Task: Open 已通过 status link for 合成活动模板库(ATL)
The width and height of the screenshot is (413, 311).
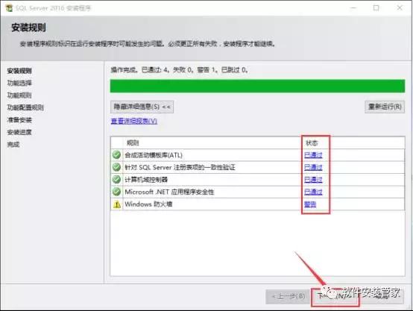Action: click(x=313, y=155)
